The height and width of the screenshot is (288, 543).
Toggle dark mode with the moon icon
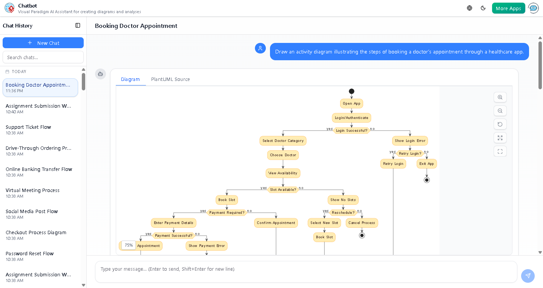[483, 8]
